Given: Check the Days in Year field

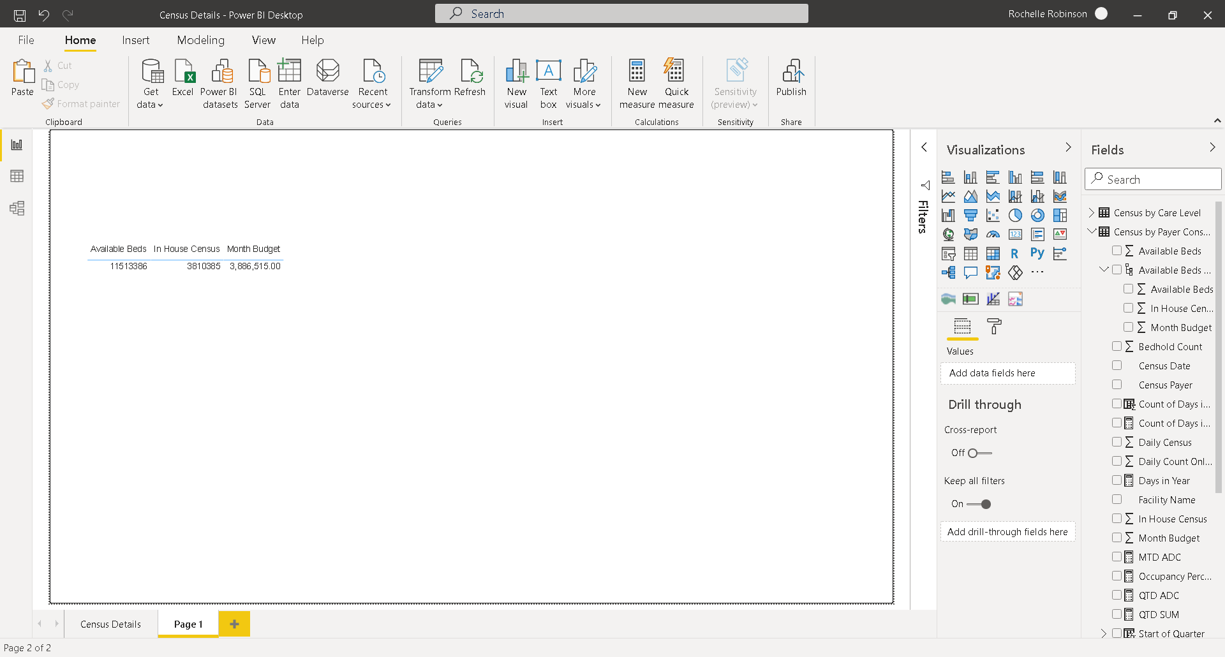Looking at the screenshot, I should click(1117, 480).
